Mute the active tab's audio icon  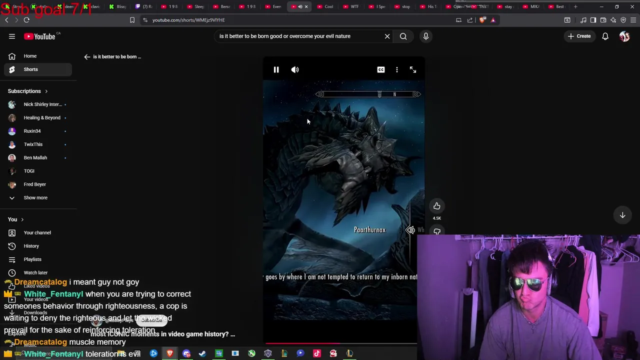click(x=300, y=6)
